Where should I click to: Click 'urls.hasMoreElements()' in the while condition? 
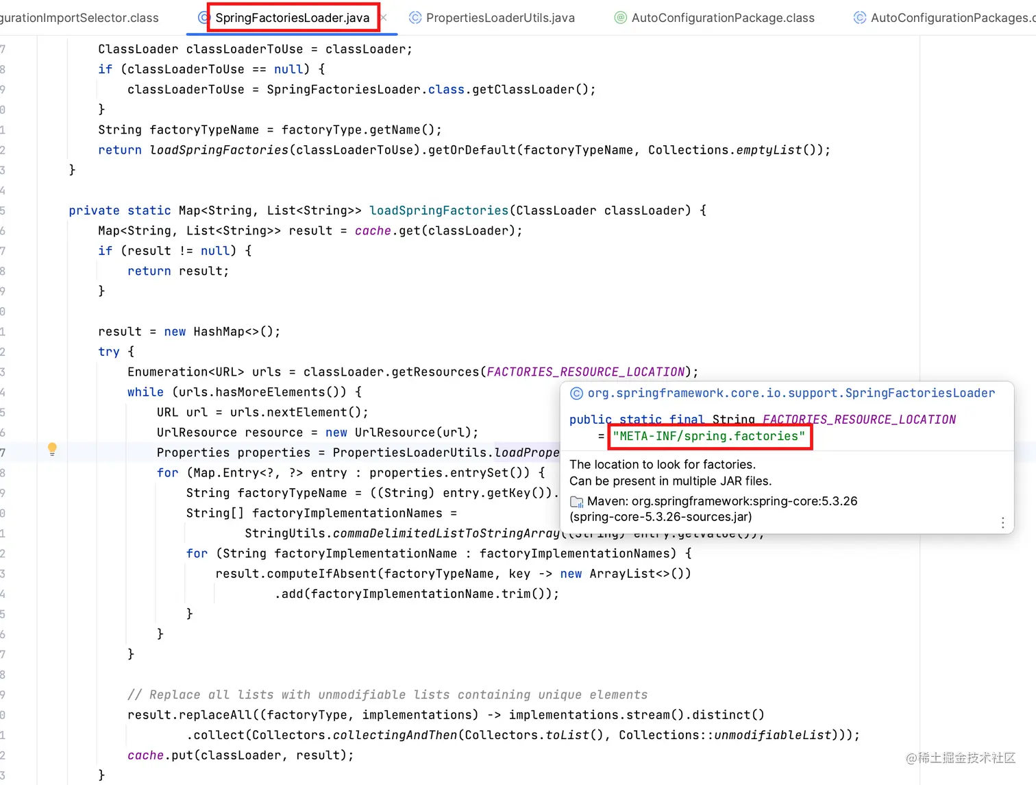tap(262, 392)
